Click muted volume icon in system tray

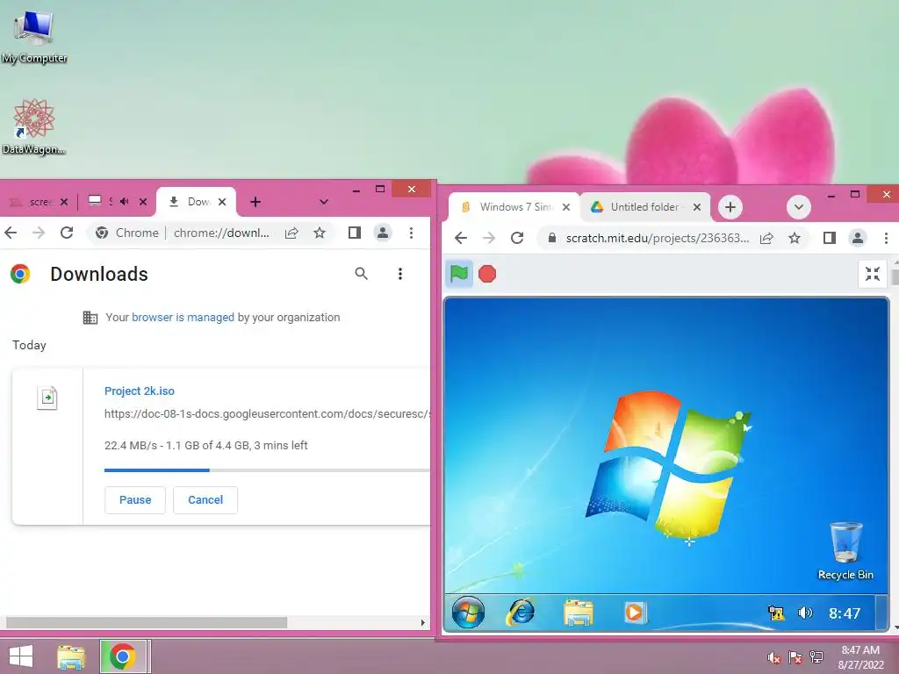point(774,657)
